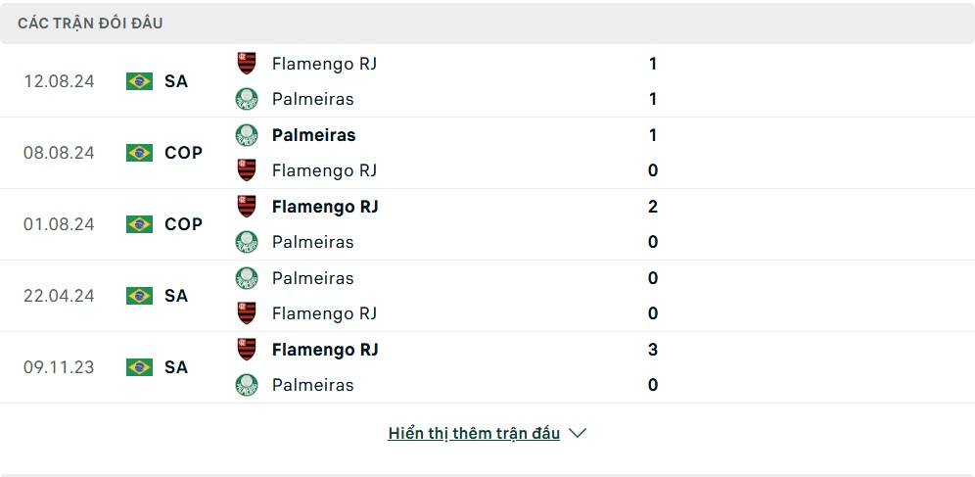Click Flamengo crest in 01.08.24 match

click(247, 207)
